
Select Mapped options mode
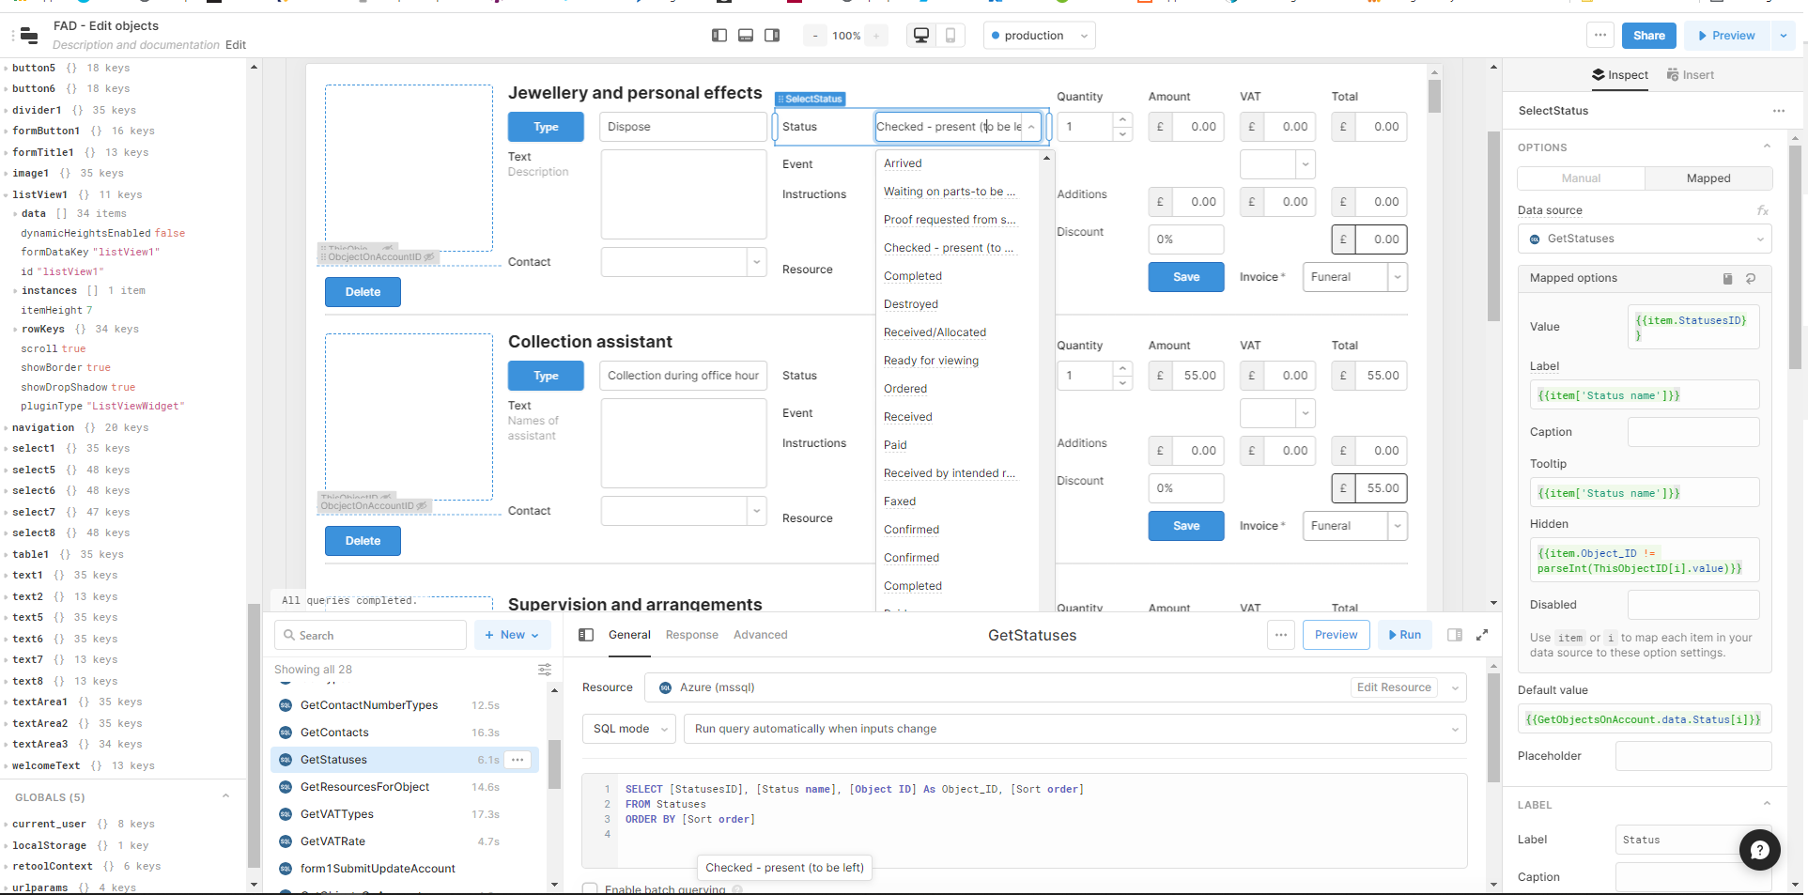tap(1708, 178)
